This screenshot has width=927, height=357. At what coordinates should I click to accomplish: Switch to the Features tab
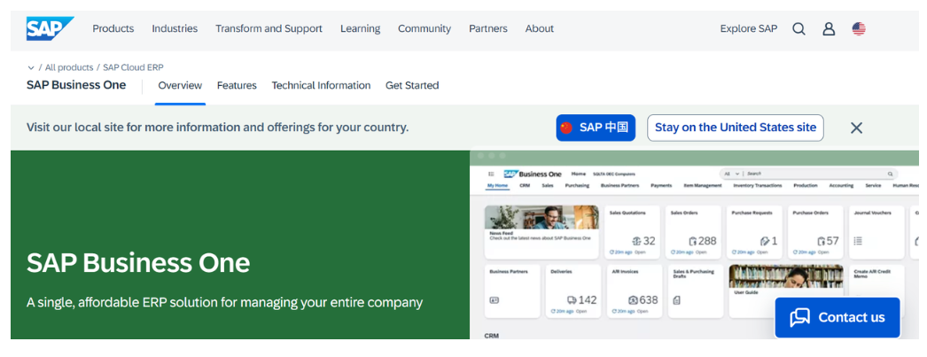click(237, 86)
